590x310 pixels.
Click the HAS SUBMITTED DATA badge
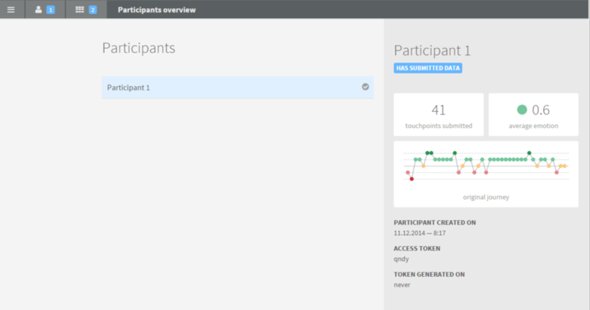pyautogui.click(x=428, y=68)
